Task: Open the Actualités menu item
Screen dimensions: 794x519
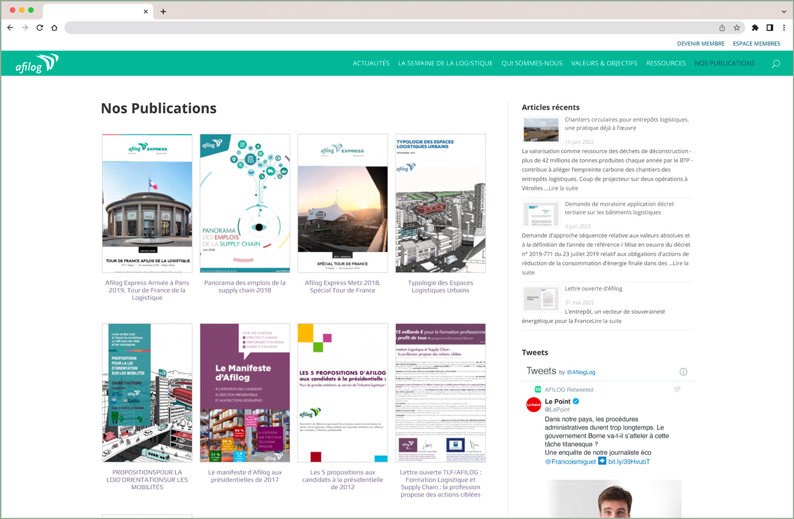Action: pyautogui.click(x=371, y=64)
